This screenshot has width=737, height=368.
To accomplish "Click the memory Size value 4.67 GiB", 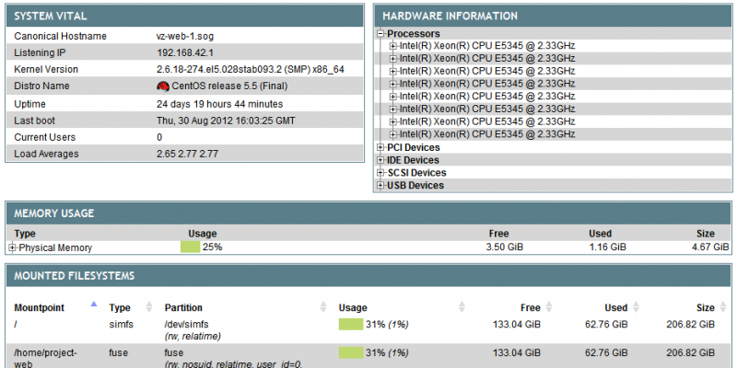I will 710,247.
